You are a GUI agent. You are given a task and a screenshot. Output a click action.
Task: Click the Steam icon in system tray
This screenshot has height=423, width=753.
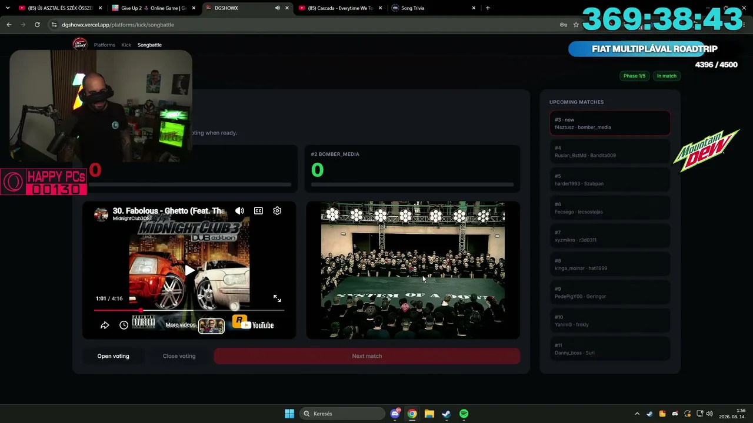649,414
